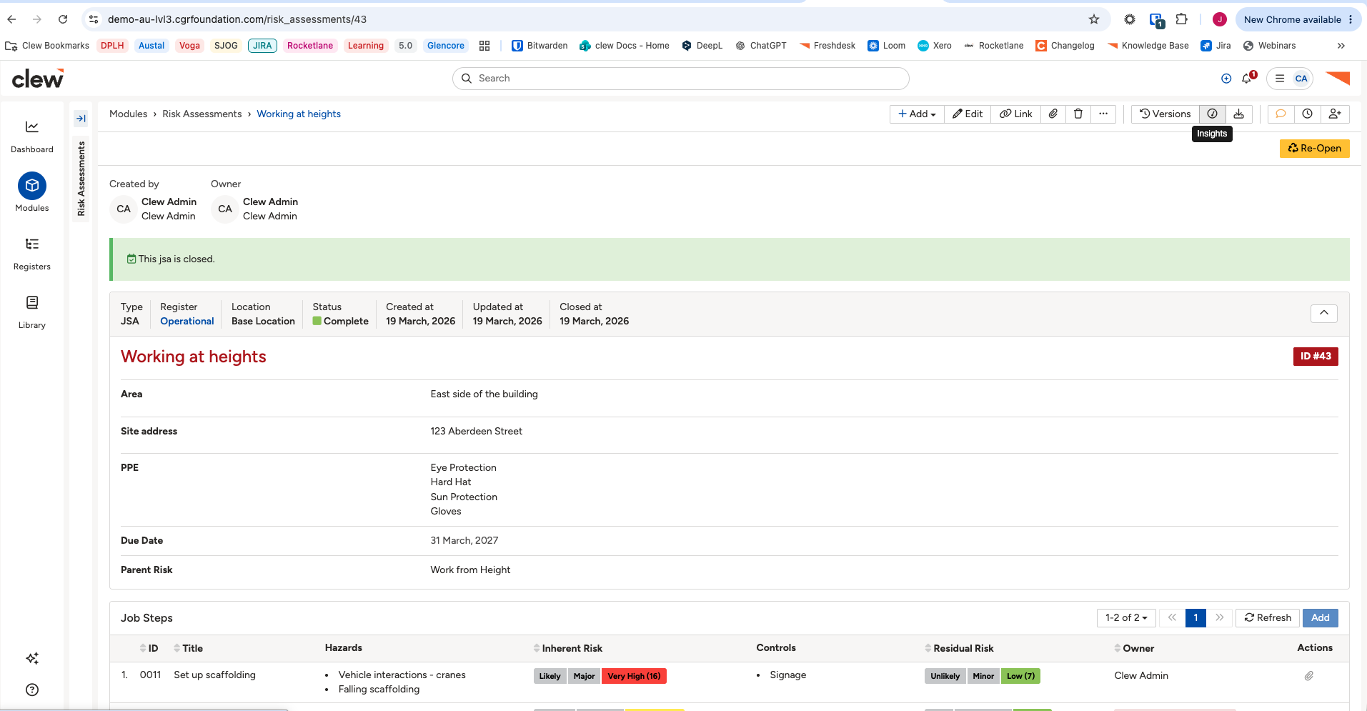Click the Link button
Viewport: 1367px width, 711px height.
point(1015,114)
